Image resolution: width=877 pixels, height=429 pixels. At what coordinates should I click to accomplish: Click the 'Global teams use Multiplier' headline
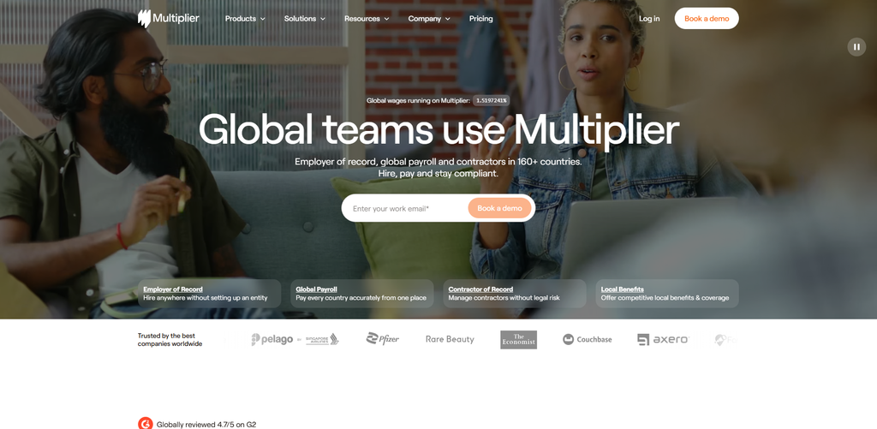pos(438,130)
